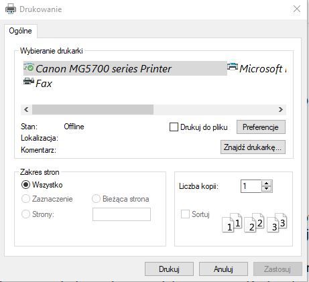This screenshot has width=309, height=282.
Task: Click the right arrow of printer list scrollbar
Action: 281,109
